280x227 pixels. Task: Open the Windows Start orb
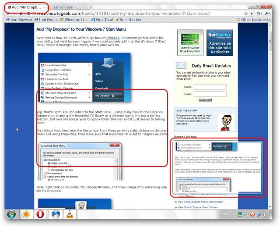click(x=11, y=214)
